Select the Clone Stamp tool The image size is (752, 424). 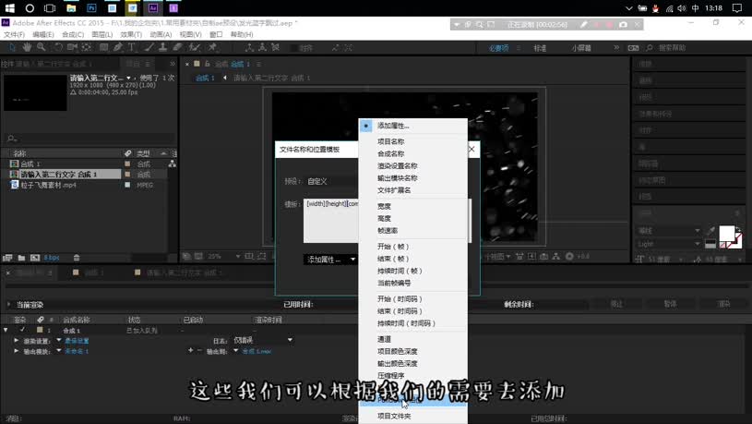click(163, 47)
